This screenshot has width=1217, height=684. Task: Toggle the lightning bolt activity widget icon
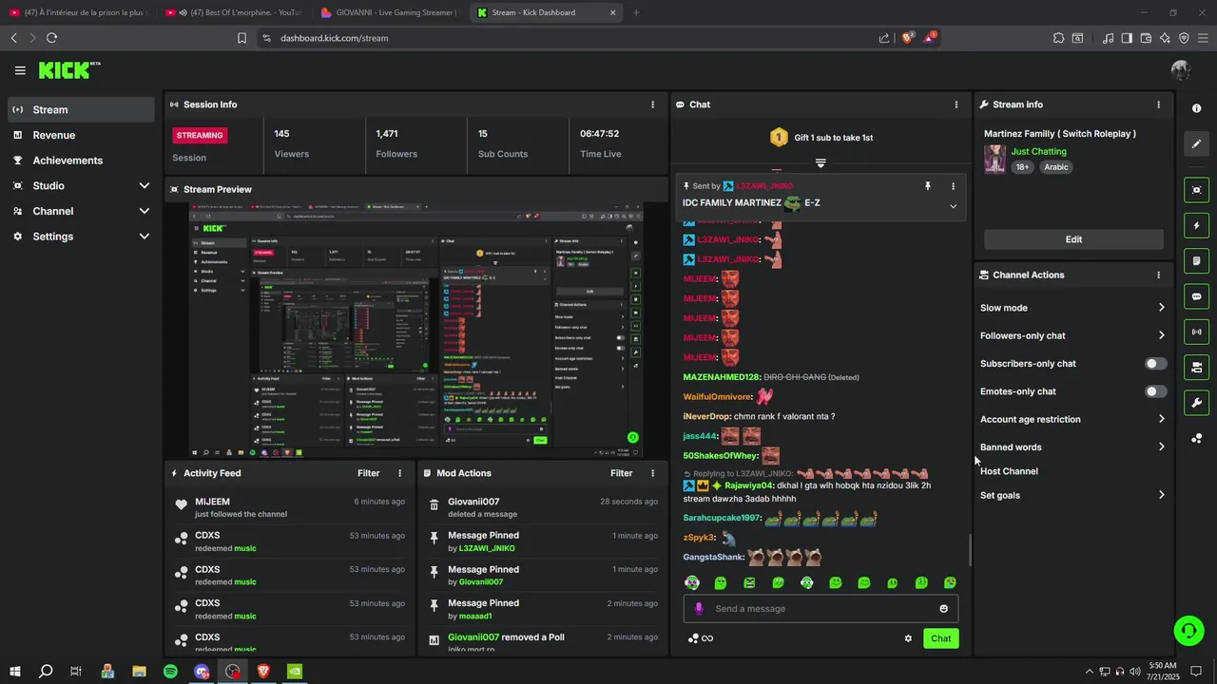1197,226
